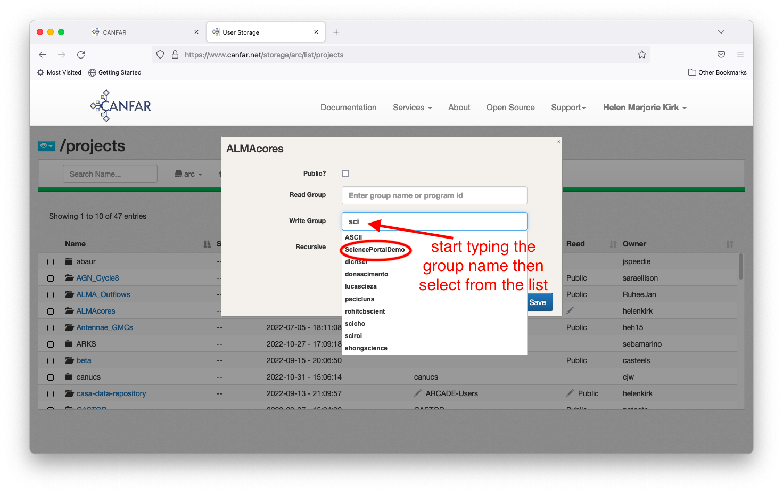The image size is (783, 493).
Task: Check the Public? checkbox
Action: point(345,174)
